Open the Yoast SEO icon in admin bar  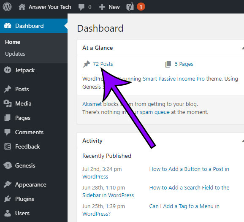(130, 7)
